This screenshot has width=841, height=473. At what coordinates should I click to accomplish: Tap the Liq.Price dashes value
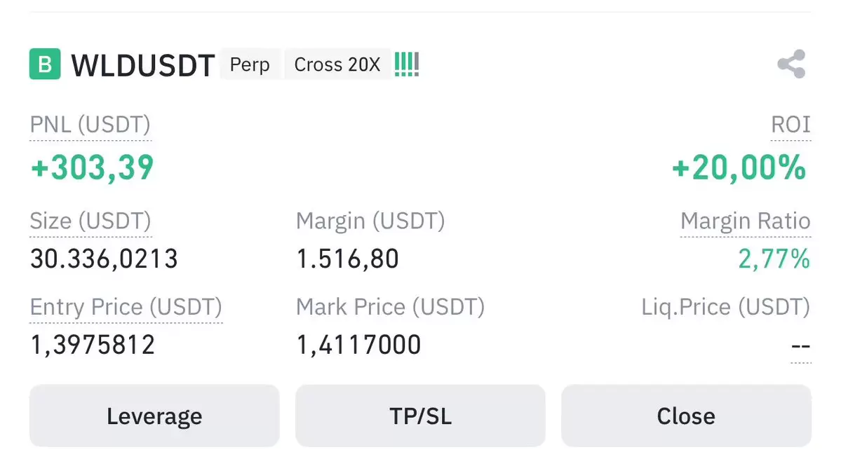tap(801, 346)
